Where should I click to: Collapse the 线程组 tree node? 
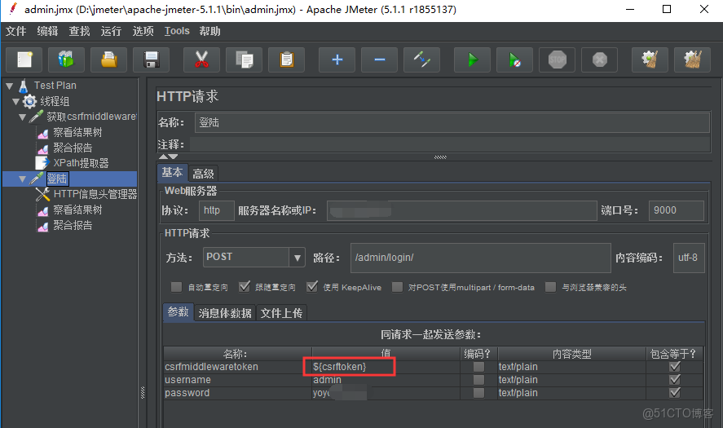pyautogui.click(x=15, y=101)
